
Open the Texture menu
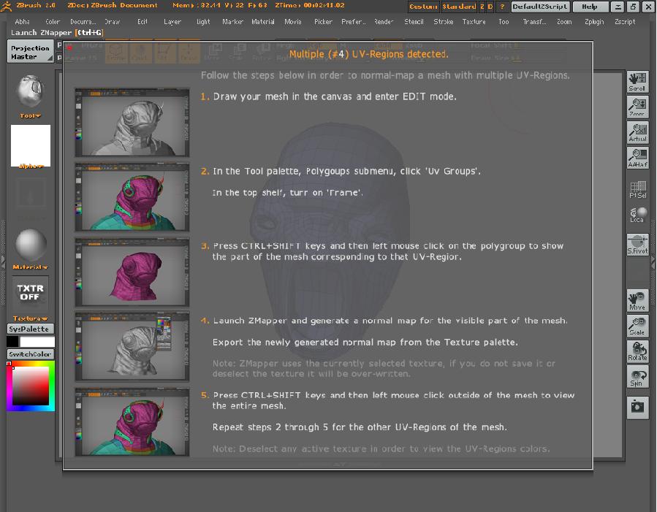tap(474, 22)
